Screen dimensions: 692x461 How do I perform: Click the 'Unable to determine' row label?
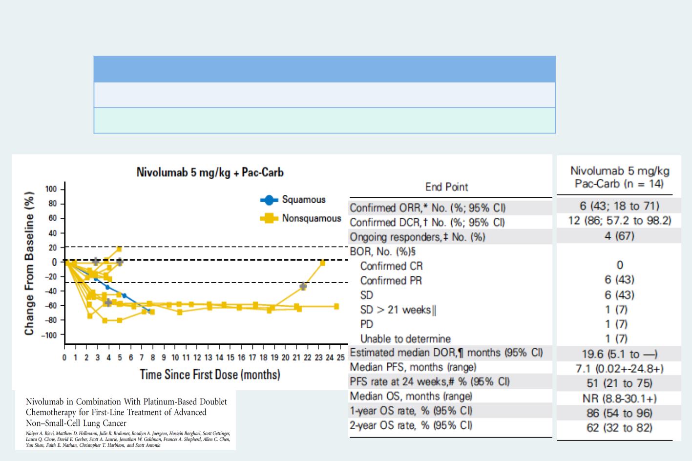(405, 339)
